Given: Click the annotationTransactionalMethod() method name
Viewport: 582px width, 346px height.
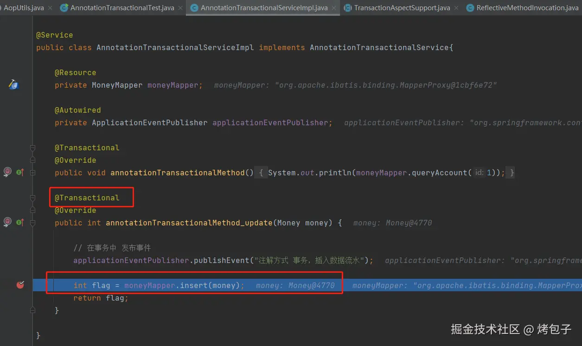Looking at the screenshot, I should 177,173.
